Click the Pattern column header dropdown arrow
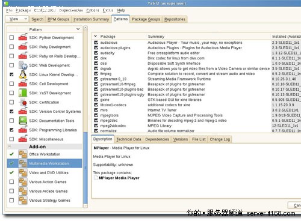The image size is (301, 221). [78, 29]
